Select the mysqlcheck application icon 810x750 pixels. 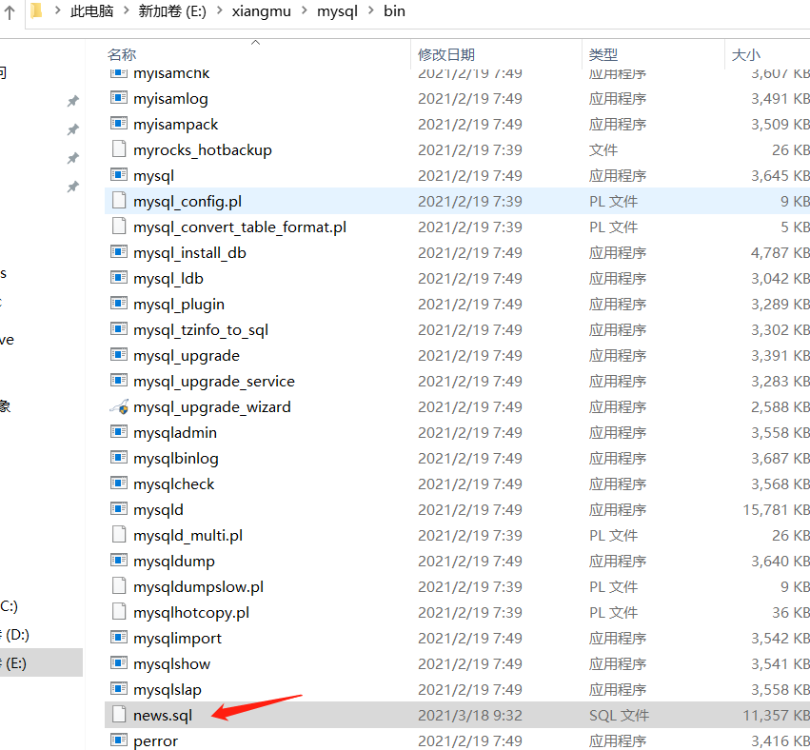coord(117,484)
